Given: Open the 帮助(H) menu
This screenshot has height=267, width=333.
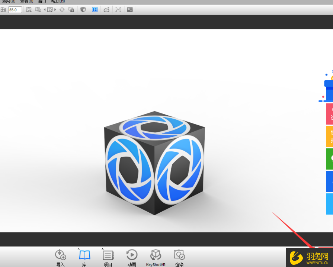Looking at the screenshot, I should (58, 1).
